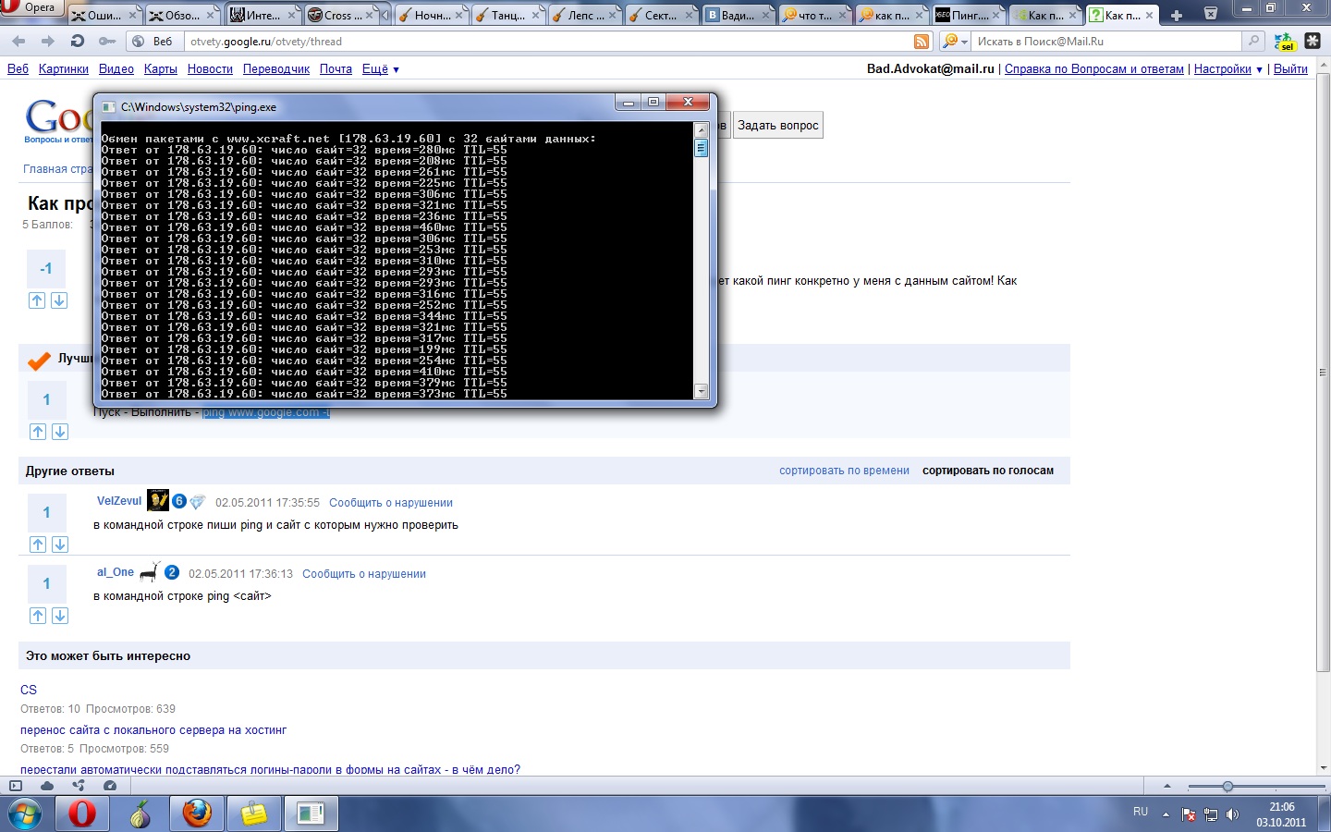
Task: Sort answers with 'сортировать по времени'
Action: click(844, 471)
